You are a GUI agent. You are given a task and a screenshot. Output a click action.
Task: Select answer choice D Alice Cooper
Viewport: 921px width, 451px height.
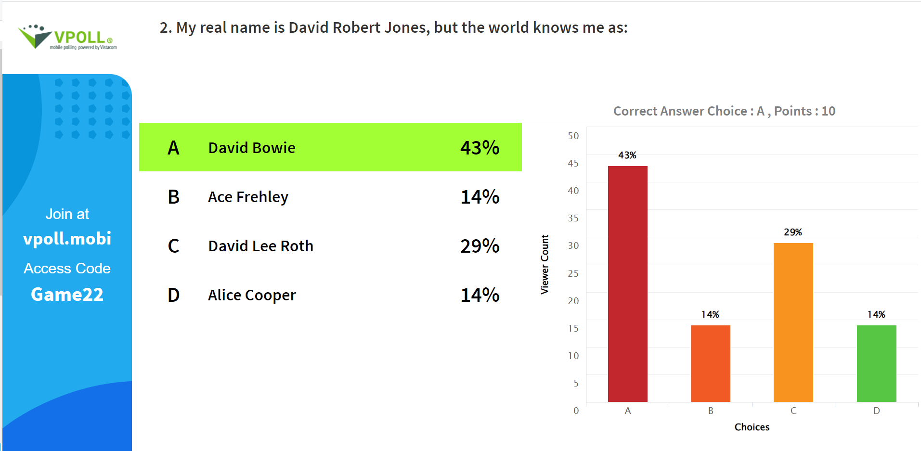pos(330,295)
